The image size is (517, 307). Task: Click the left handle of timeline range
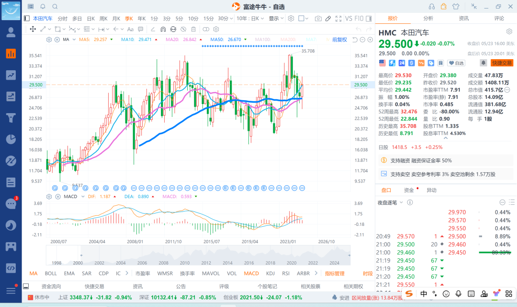coord(81,255)
